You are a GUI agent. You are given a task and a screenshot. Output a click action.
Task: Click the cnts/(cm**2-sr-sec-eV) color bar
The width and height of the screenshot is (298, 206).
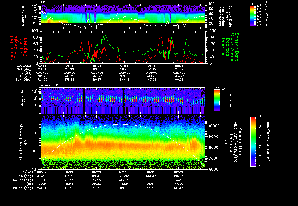[253, 142]
